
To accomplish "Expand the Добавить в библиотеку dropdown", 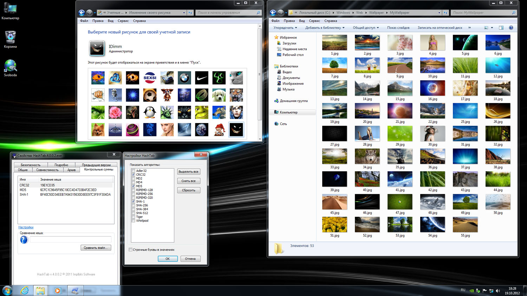I will pos(325,28).
